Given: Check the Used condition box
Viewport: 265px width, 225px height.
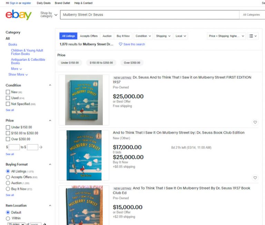Looking at the screenshot, I should click(8, 98).
